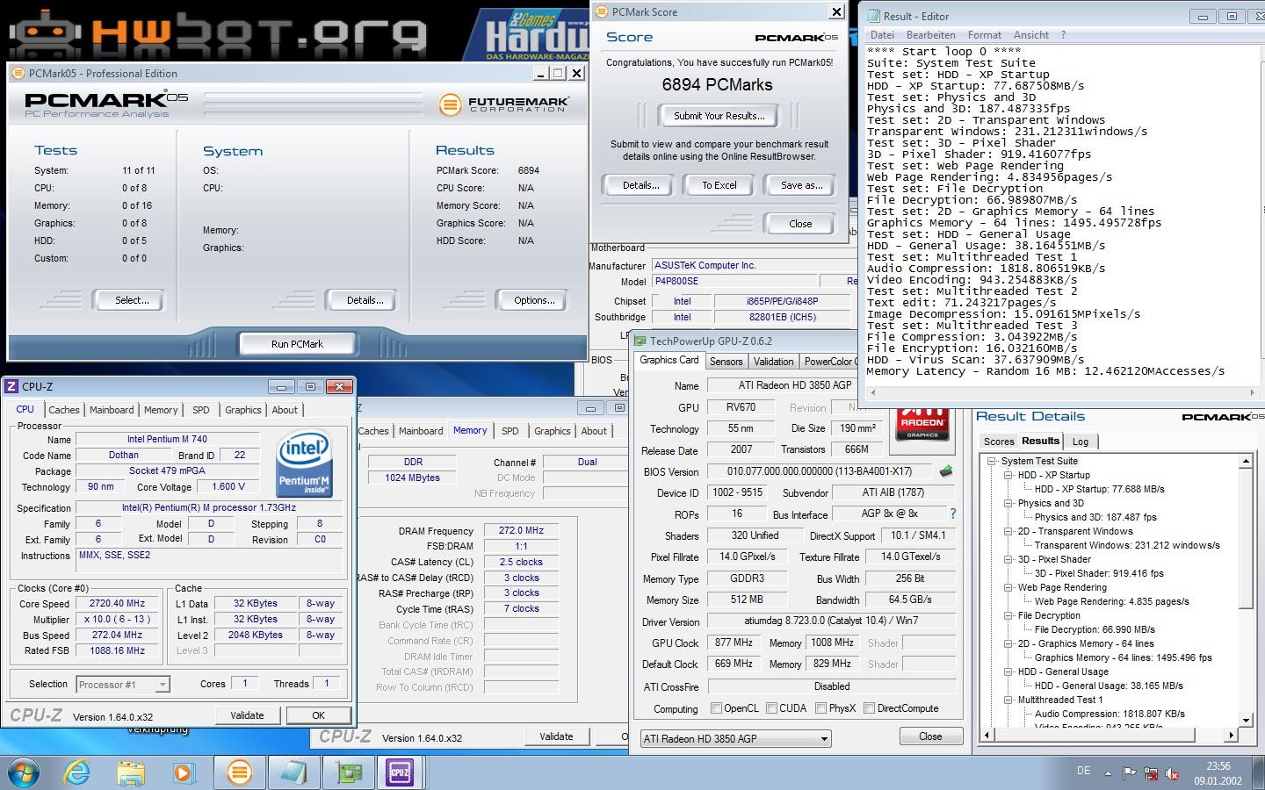Click the Close button in GPU-Z
The image size is (1265, 790).
(x=930, y=736)
